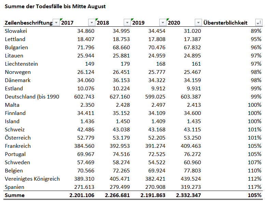Select the Litauen row label
Screen dimensions: 271x206
(14, 56)
